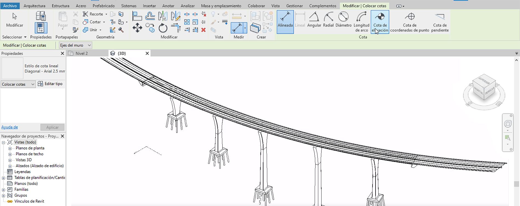520x206 pixels.
Task: Open the dropdown arrow next to Cortar
Action: [x=104, y=22]
